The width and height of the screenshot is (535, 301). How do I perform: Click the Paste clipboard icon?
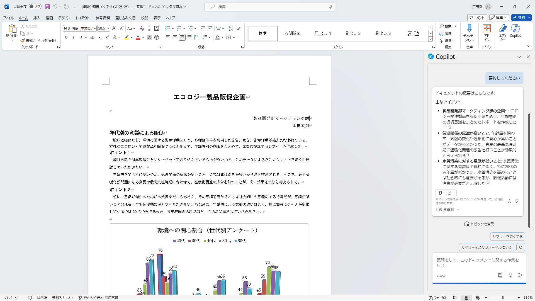coord(12,28)
